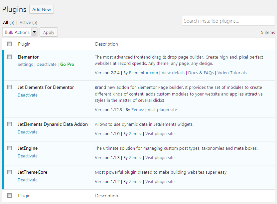Screen dimensions: 277x204
Task: Click the Go Pro link
Action: tap(67, 64)
